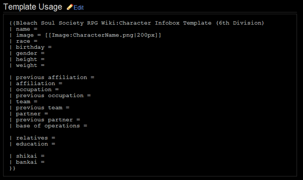Click the "race =" parameter line

pos(23,41)
